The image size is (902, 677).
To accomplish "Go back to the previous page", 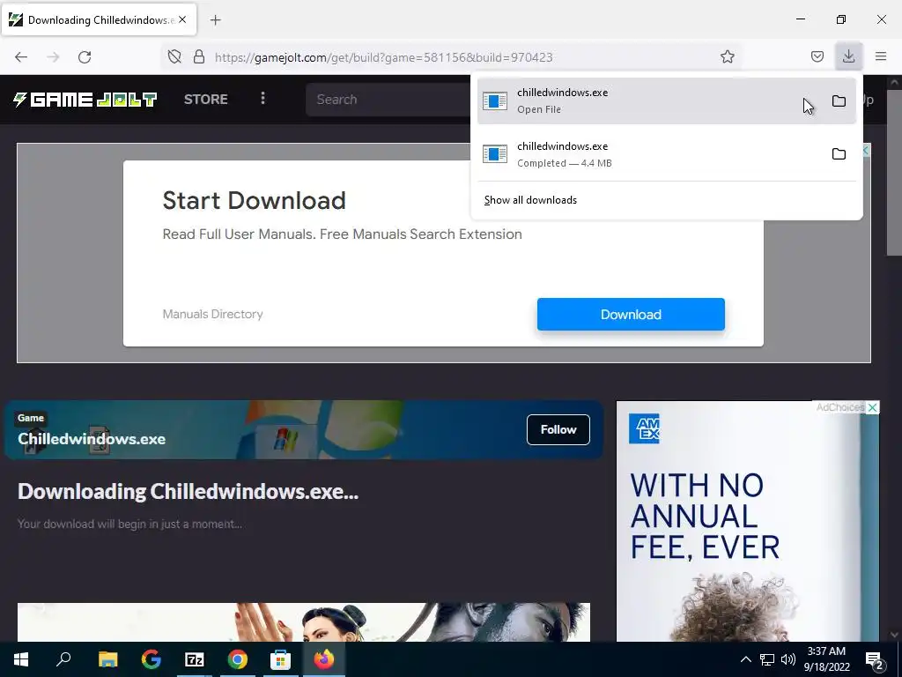I will tap(21, 57).
